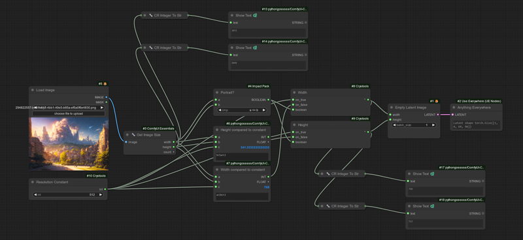Collapse the Load Image node via its title dot

33,90
